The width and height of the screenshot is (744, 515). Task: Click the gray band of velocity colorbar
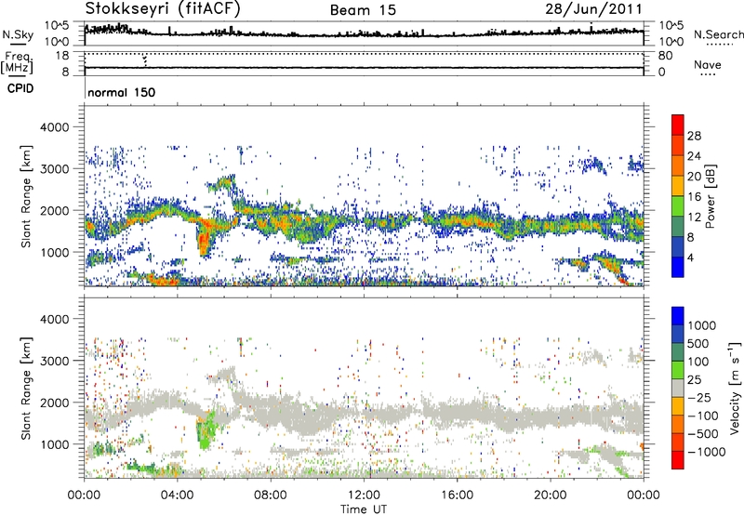[678, 389]
